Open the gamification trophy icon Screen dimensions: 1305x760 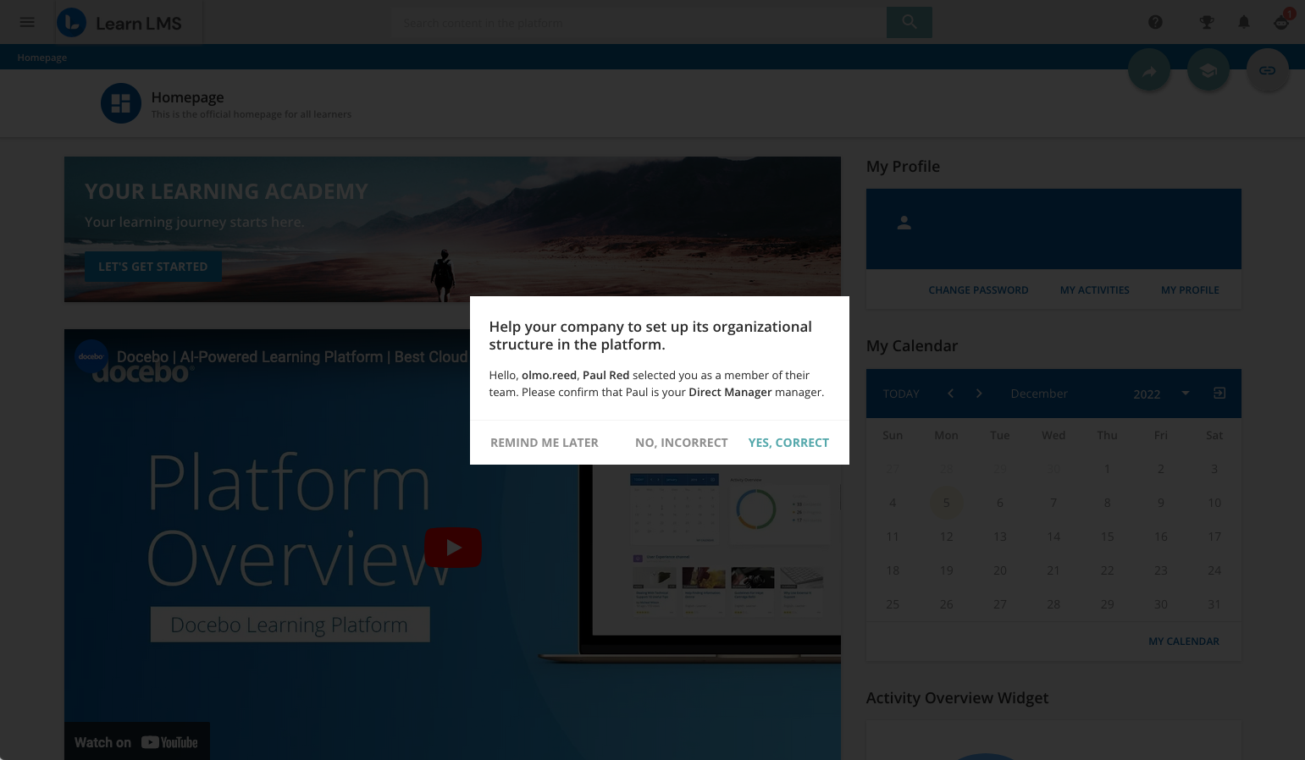(x=1207, y=22)
